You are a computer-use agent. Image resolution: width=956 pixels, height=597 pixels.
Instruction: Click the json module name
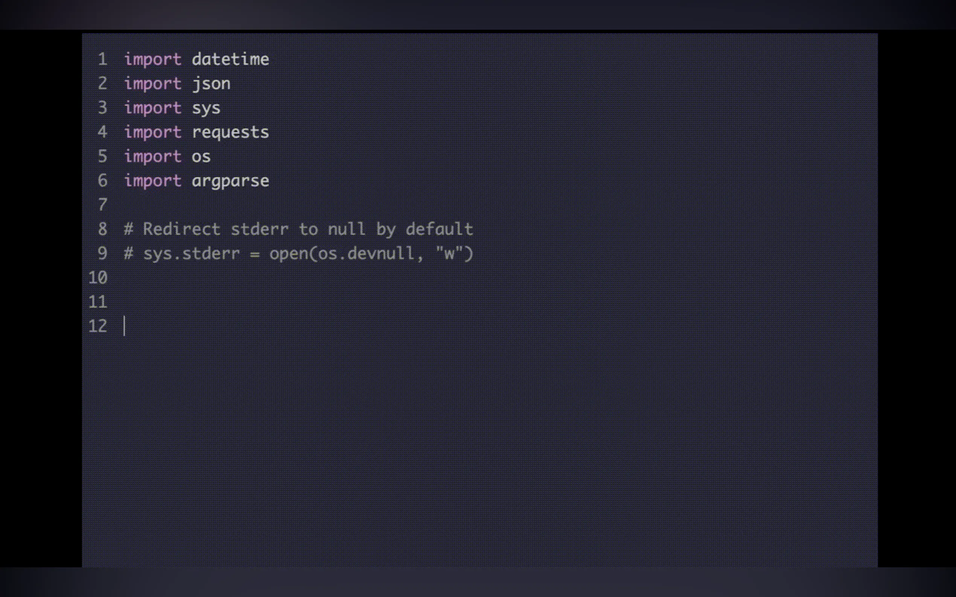[x=211, y=84]
